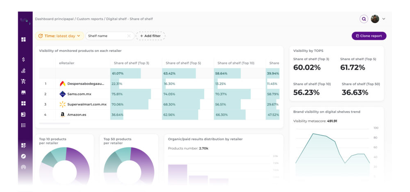The width and height of the screenshot is (410, 192).
Task: Click the Despensabodegaau... retailer row
Action: tap(159, 84)
